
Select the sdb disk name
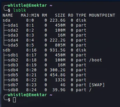(6, 50)
